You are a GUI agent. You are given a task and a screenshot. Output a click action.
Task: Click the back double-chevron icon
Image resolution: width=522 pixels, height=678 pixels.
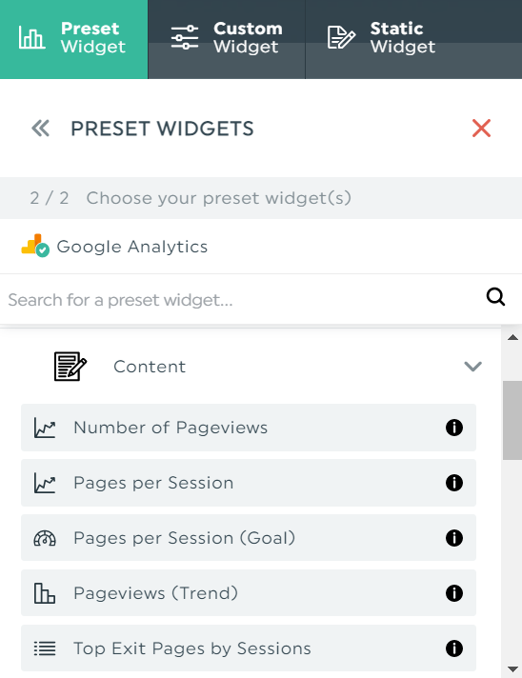pyautogui.click(x=41, y=129)
